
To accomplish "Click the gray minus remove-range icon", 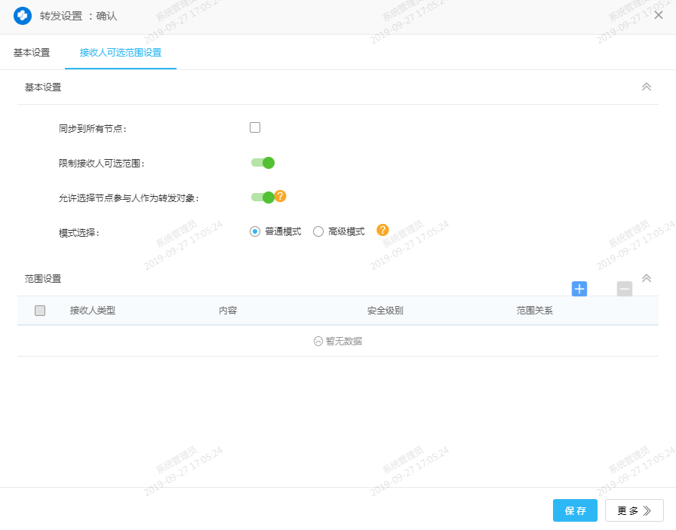I will [625, 289].
